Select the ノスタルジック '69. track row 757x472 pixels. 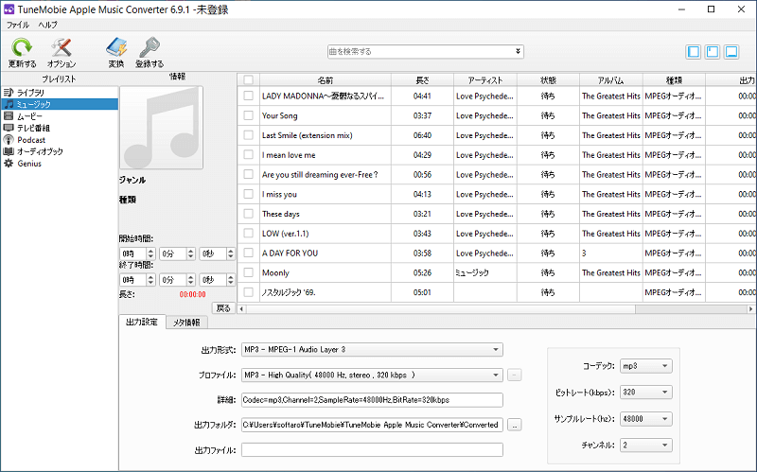tap(497, 292)
